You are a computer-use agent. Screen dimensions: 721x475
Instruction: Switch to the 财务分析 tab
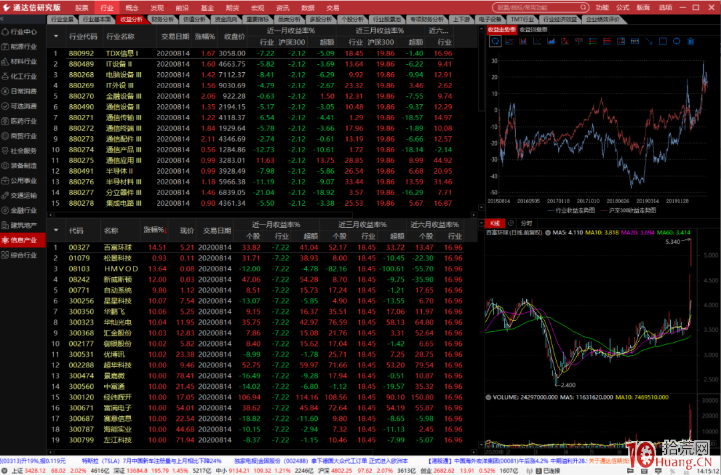coord(163,20)
